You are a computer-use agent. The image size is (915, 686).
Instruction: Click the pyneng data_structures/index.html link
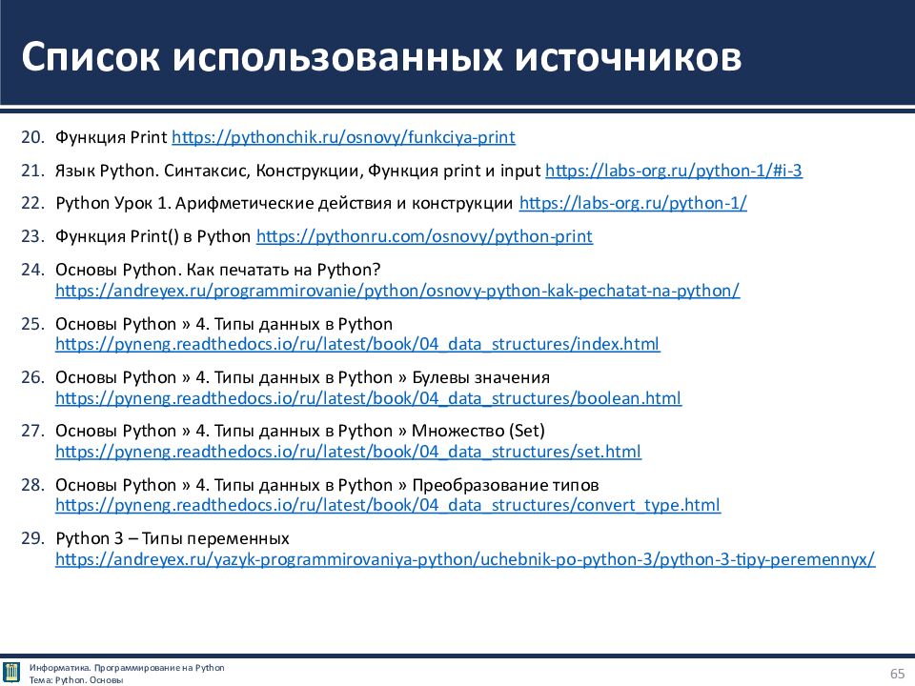pos(357,344)
